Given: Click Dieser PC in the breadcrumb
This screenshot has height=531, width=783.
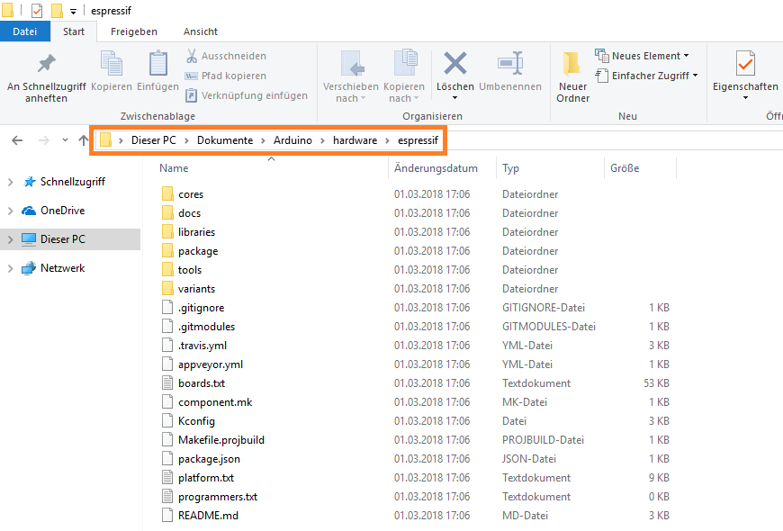Looking at the screenshot, I should click(x=154, y=140).
